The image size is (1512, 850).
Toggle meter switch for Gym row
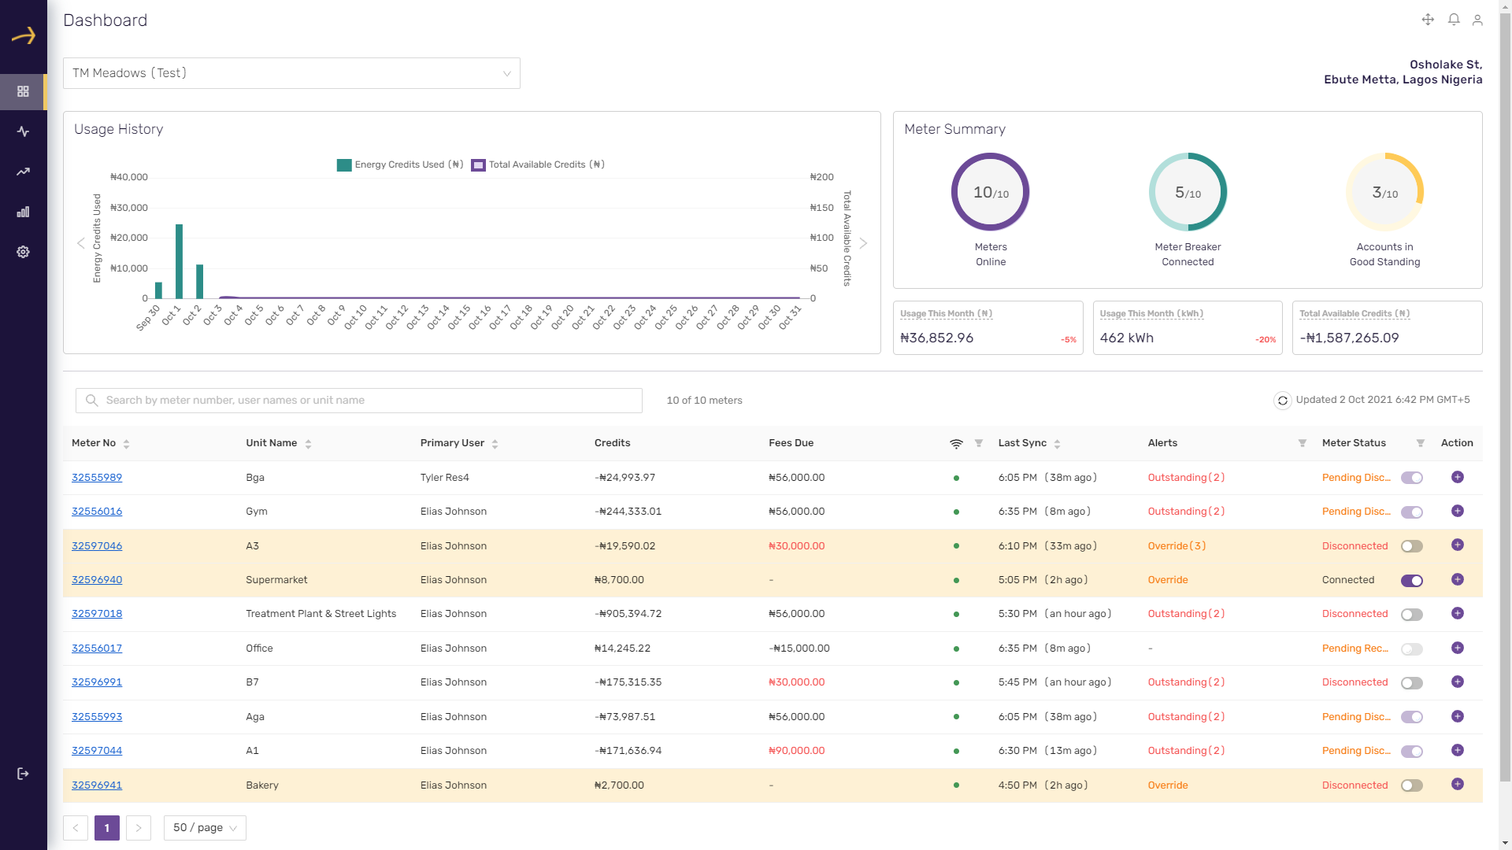1412,512
